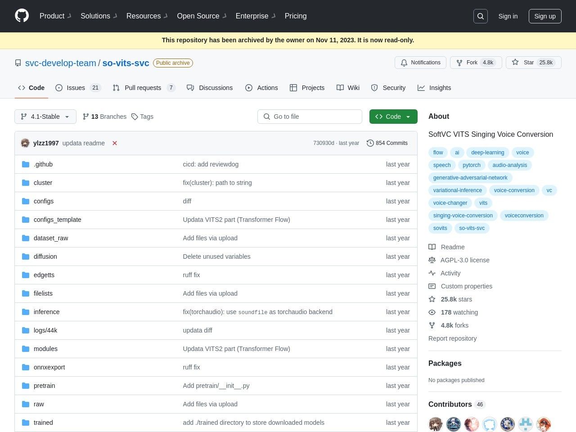Click ylzz1997 avatar in commit bar
This screenshot has width=576, height=432.
tap(25, 143)
